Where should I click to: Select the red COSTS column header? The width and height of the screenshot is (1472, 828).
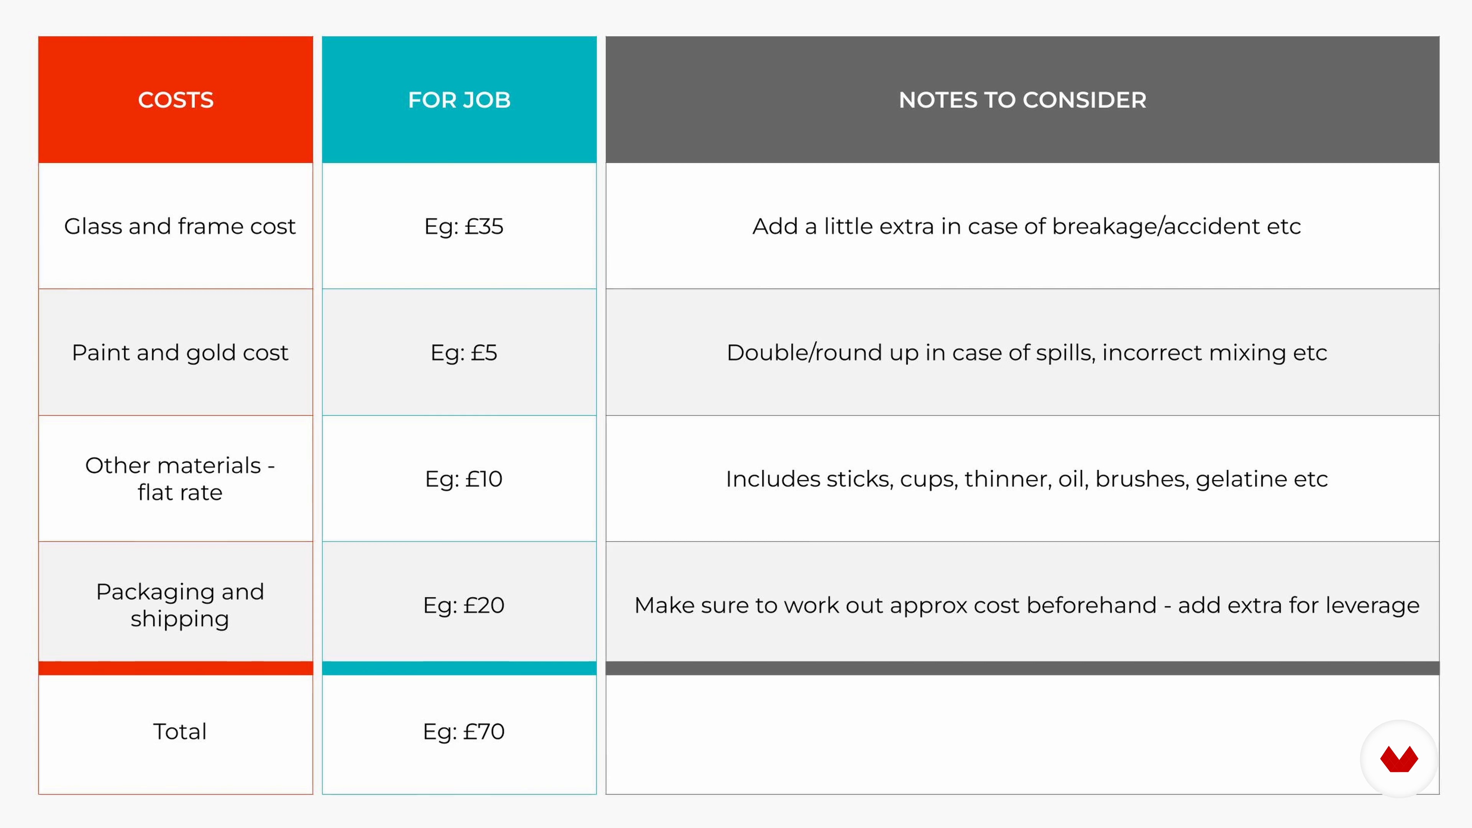point(176,100)
